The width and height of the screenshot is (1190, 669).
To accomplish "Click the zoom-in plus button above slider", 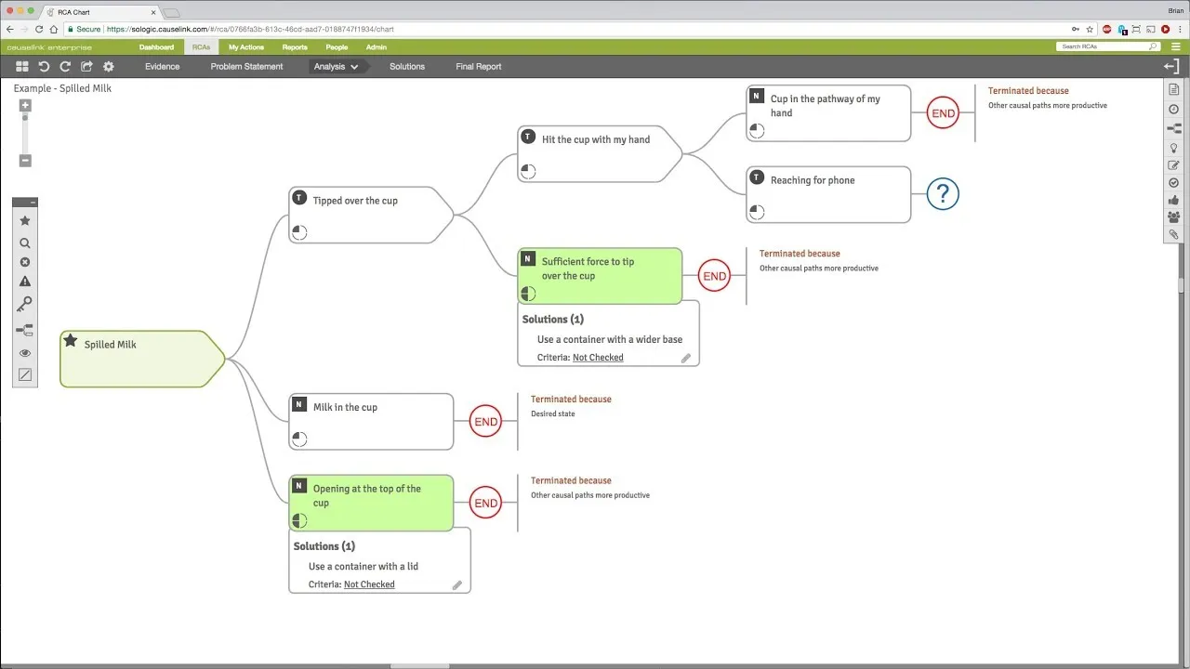I will click(x=25, y=105).
